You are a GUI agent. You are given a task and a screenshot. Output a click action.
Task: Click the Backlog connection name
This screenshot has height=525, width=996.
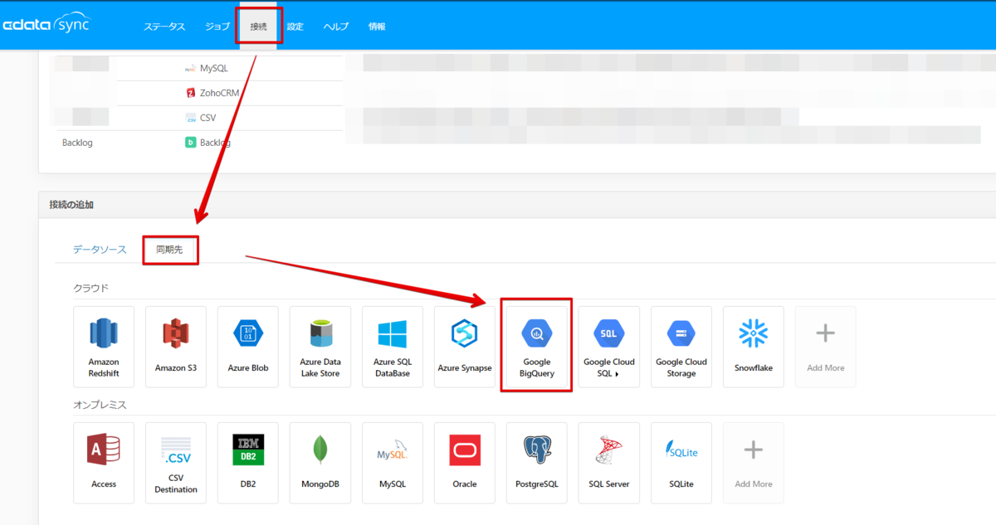77,143
